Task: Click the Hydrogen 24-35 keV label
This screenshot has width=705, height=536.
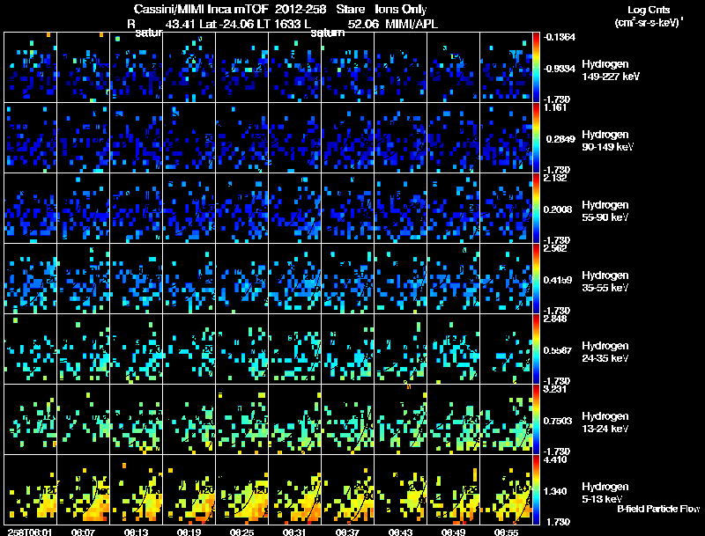Action: tap(605, 352)
